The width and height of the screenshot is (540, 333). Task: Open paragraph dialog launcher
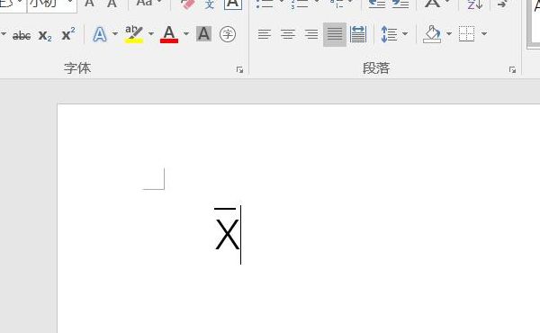[512, 70]
